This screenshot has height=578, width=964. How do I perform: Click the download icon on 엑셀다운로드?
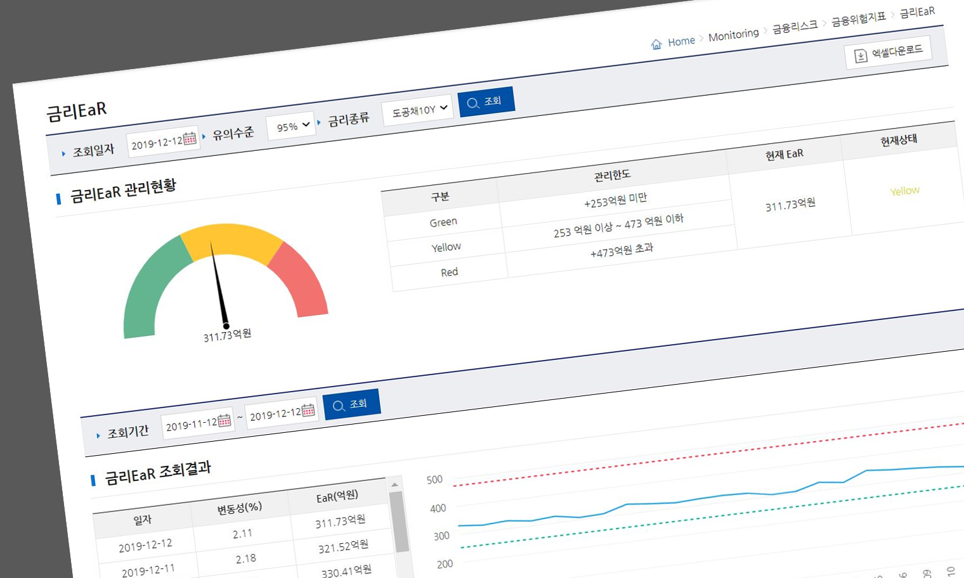click(x=861, y=56)
